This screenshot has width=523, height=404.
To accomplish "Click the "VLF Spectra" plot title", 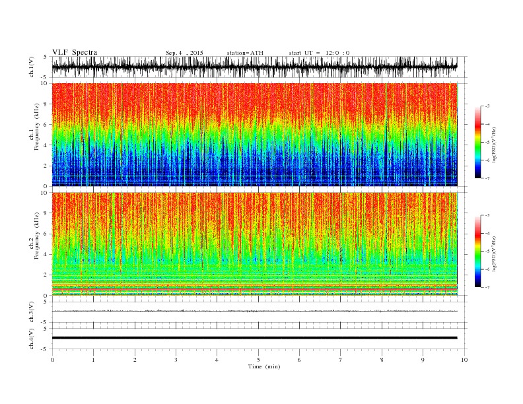I will point(75,52).
